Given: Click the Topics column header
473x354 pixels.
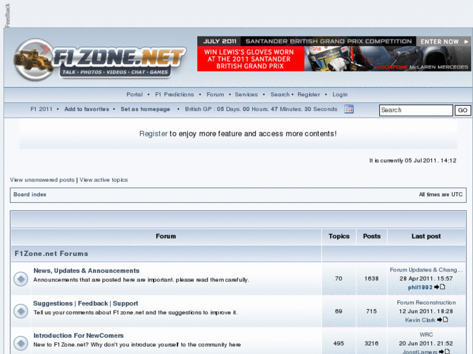Looking at the screenshot, I should coord(339,236).
